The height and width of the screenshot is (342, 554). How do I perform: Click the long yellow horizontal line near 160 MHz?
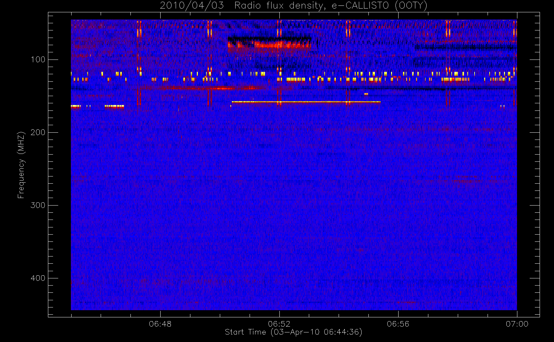click(x=306, y=102)
